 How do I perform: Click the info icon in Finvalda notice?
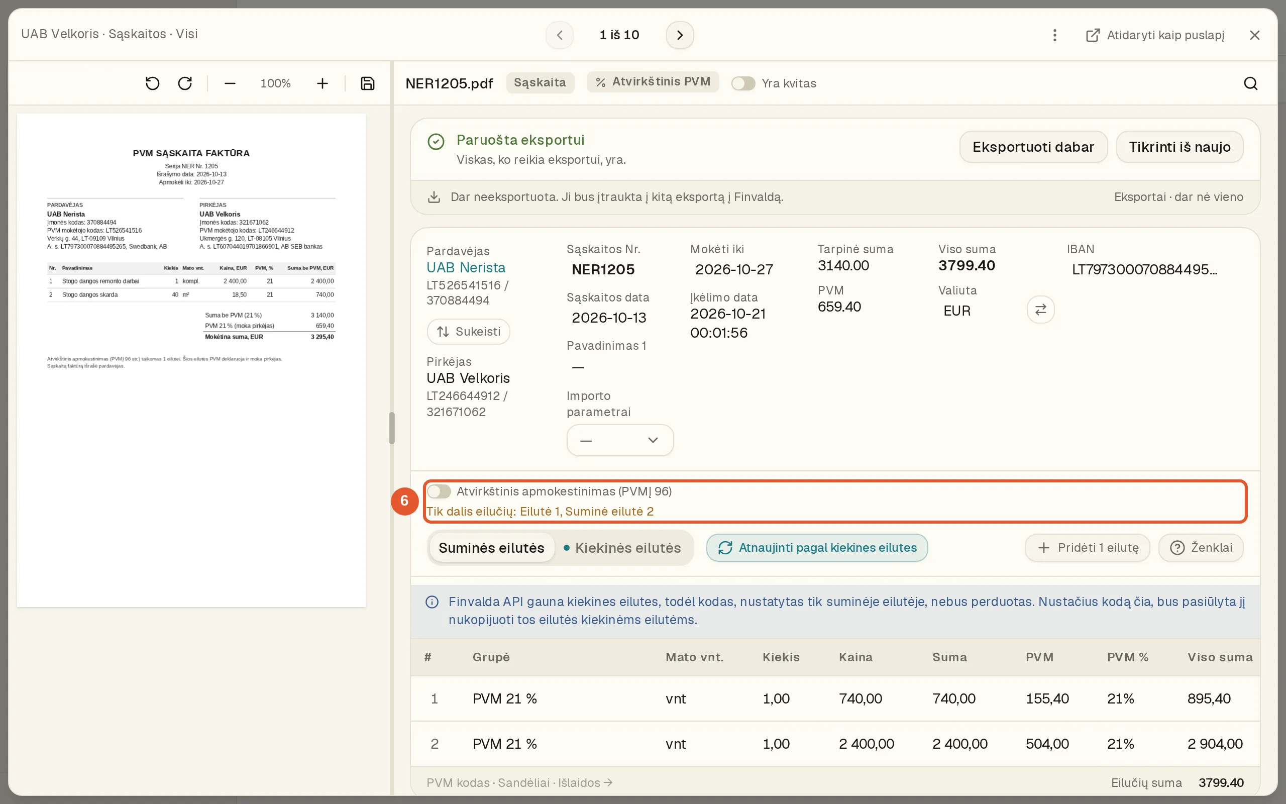432,602
